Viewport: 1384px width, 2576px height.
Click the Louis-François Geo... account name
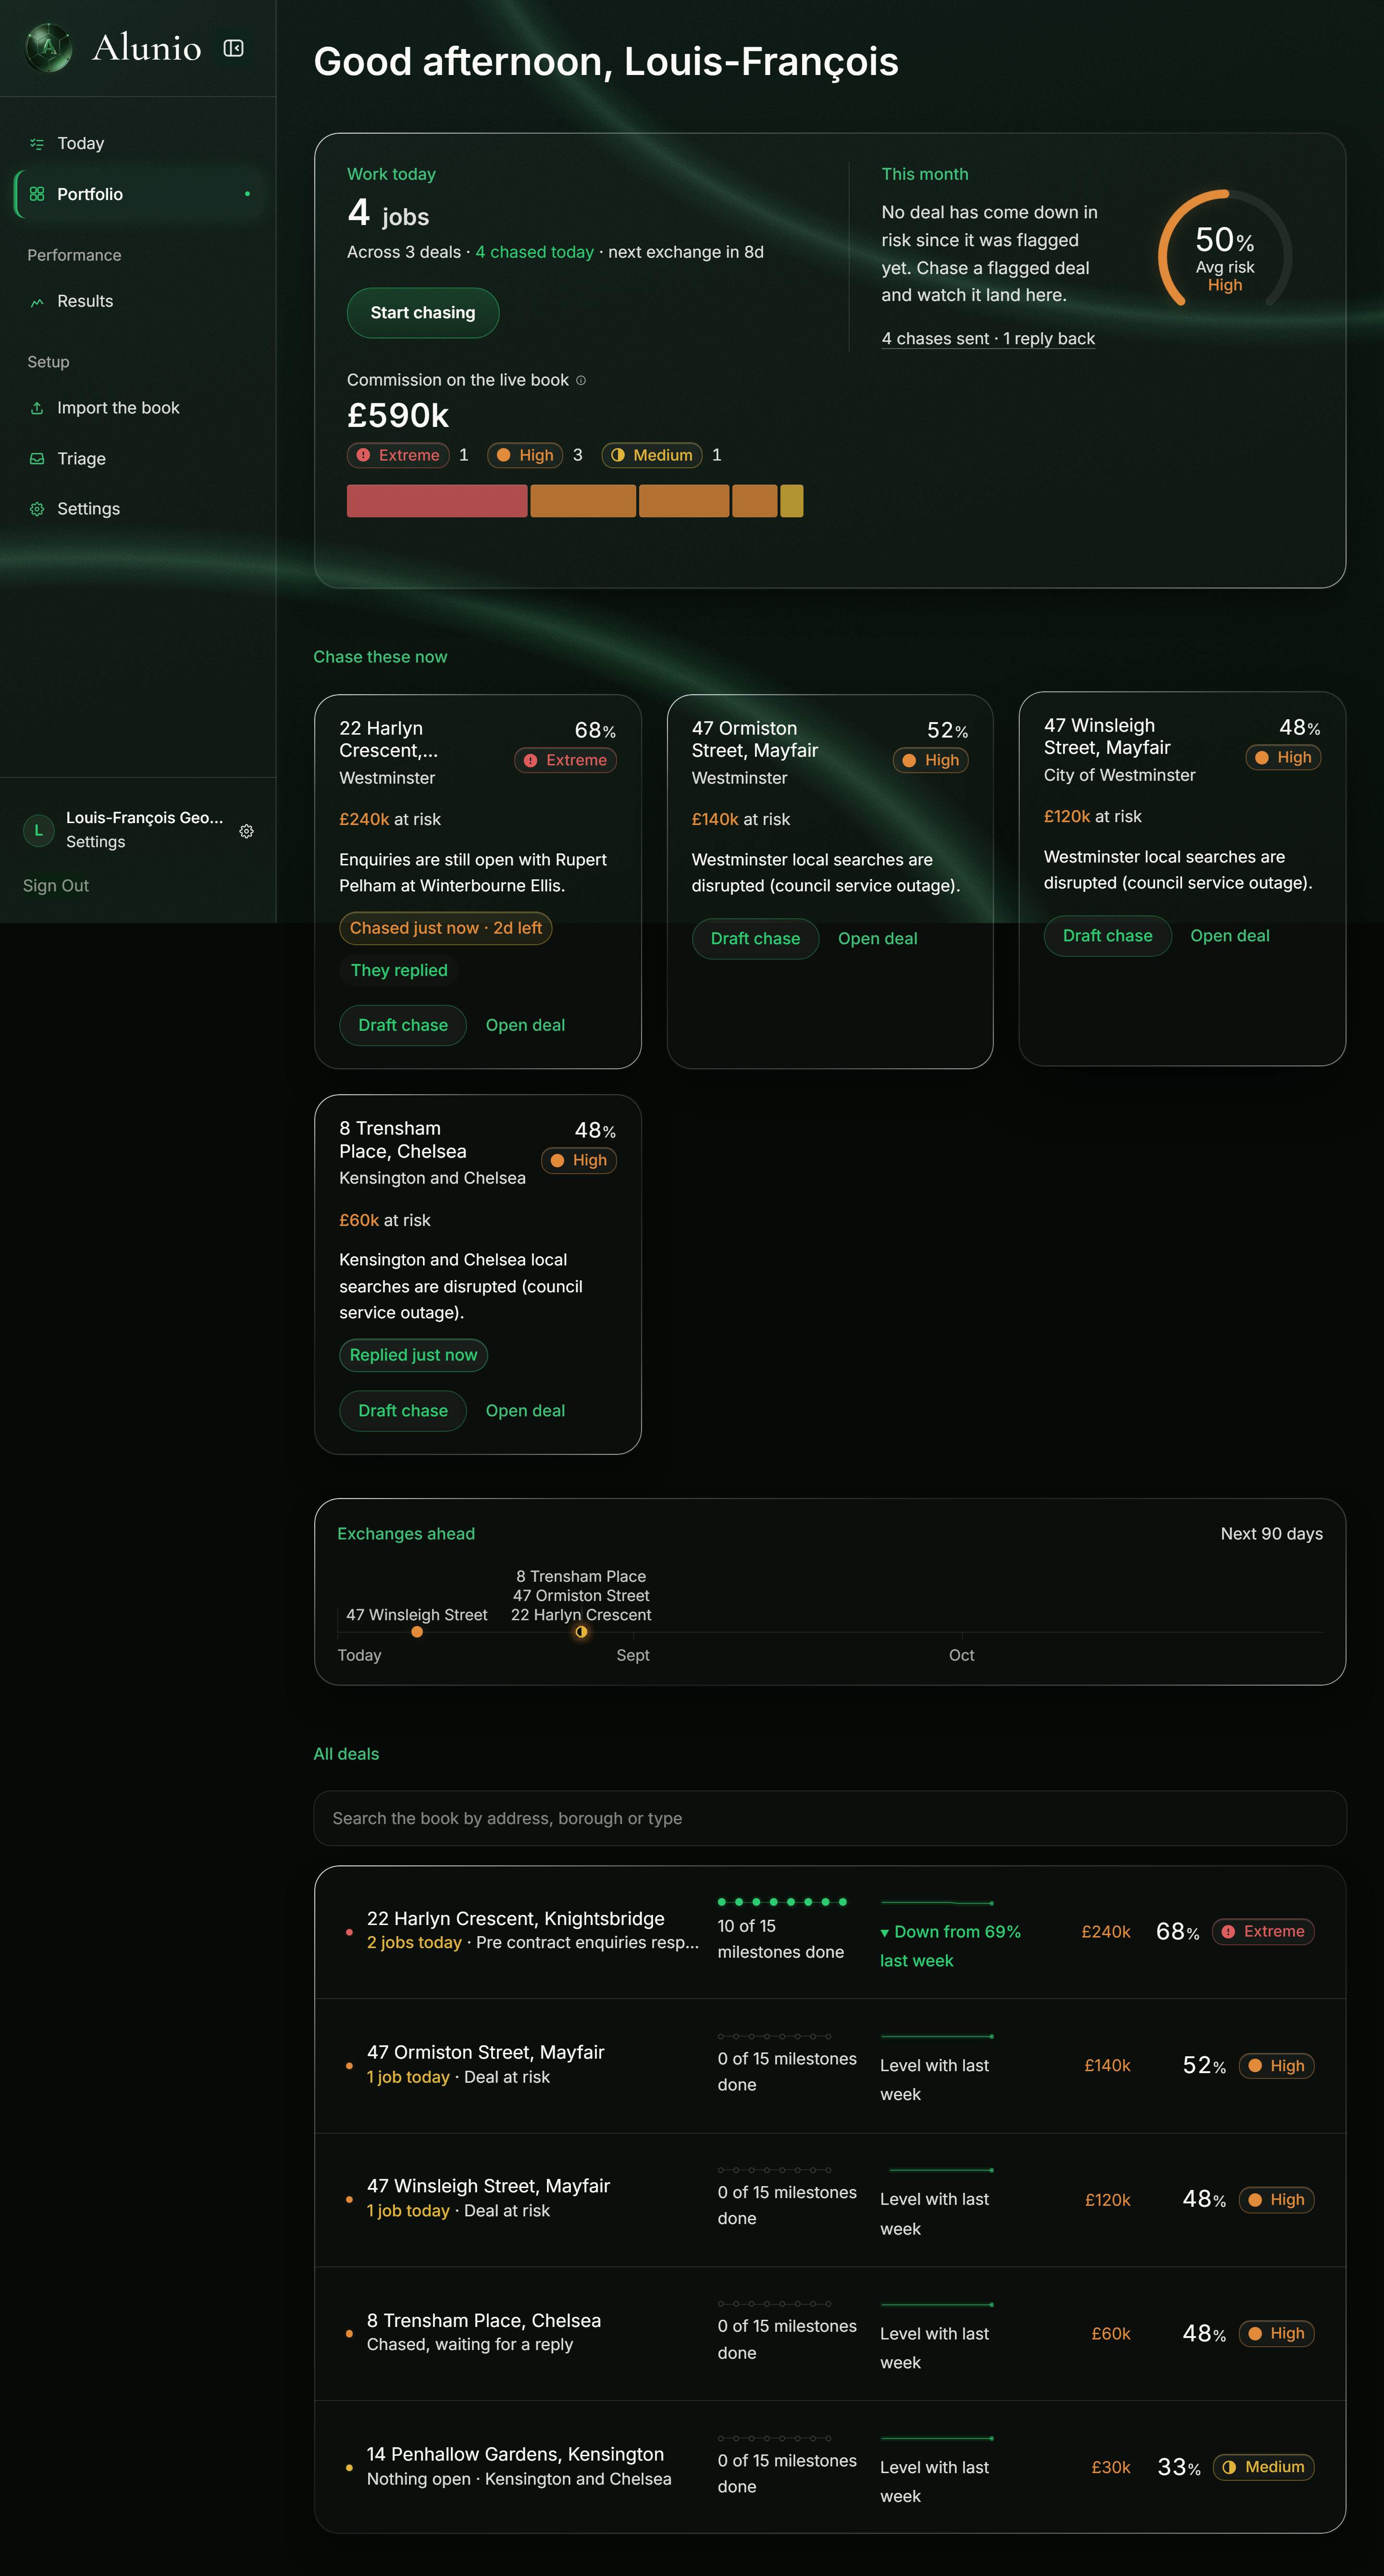point(145,818)
